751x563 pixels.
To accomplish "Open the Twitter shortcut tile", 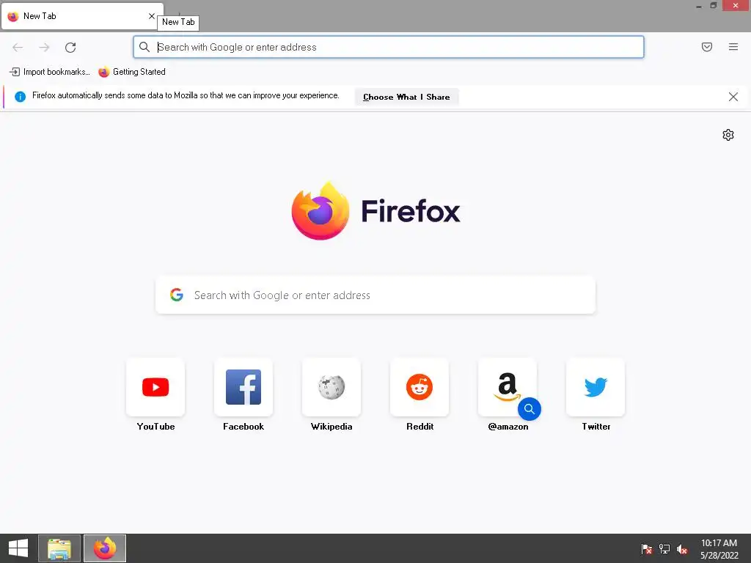I will pyautogui.click(x=596, y=387).
